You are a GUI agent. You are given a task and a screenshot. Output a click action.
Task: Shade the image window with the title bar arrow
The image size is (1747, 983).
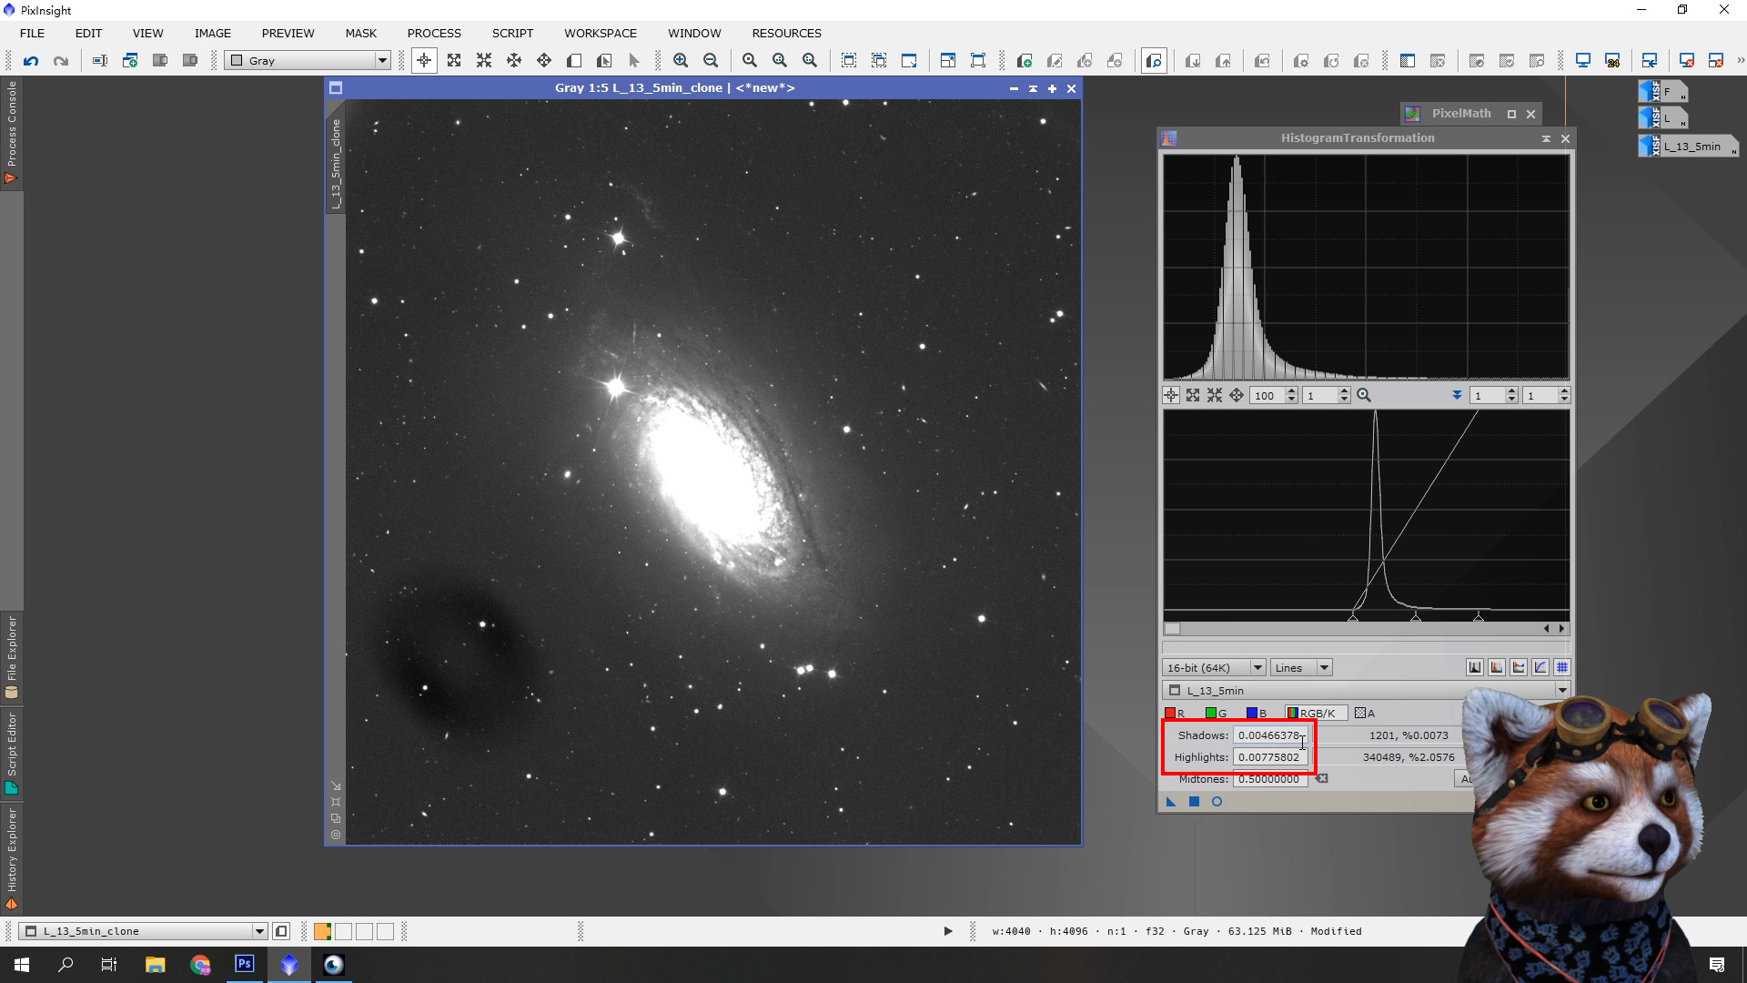[1033, 88]
